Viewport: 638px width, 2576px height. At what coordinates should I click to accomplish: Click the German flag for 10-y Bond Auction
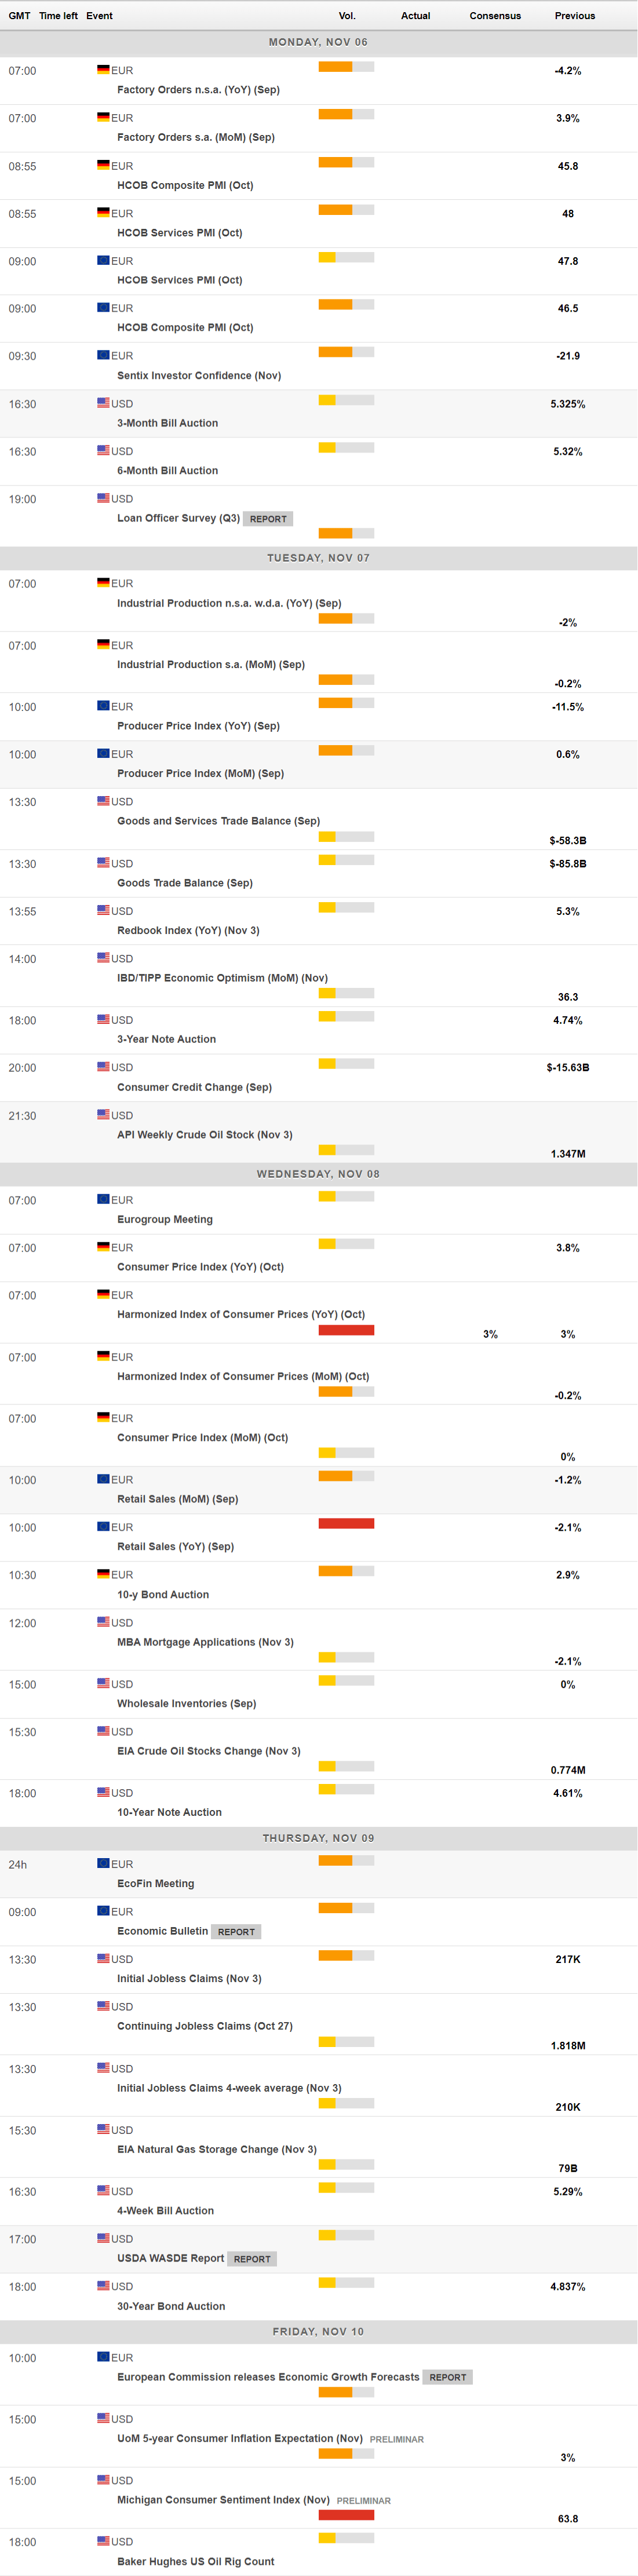[x=103, y=1574]
